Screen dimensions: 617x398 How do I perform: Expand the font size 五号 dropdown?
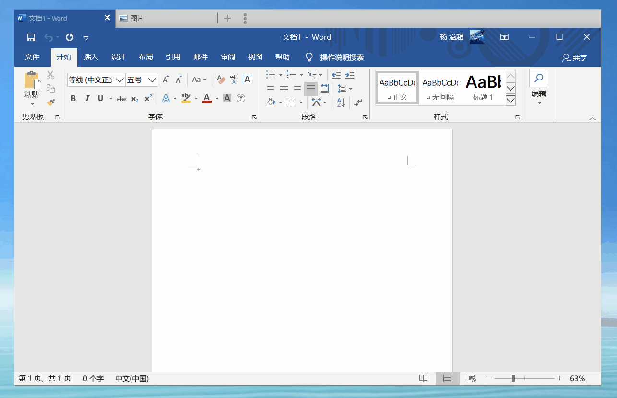152,80
